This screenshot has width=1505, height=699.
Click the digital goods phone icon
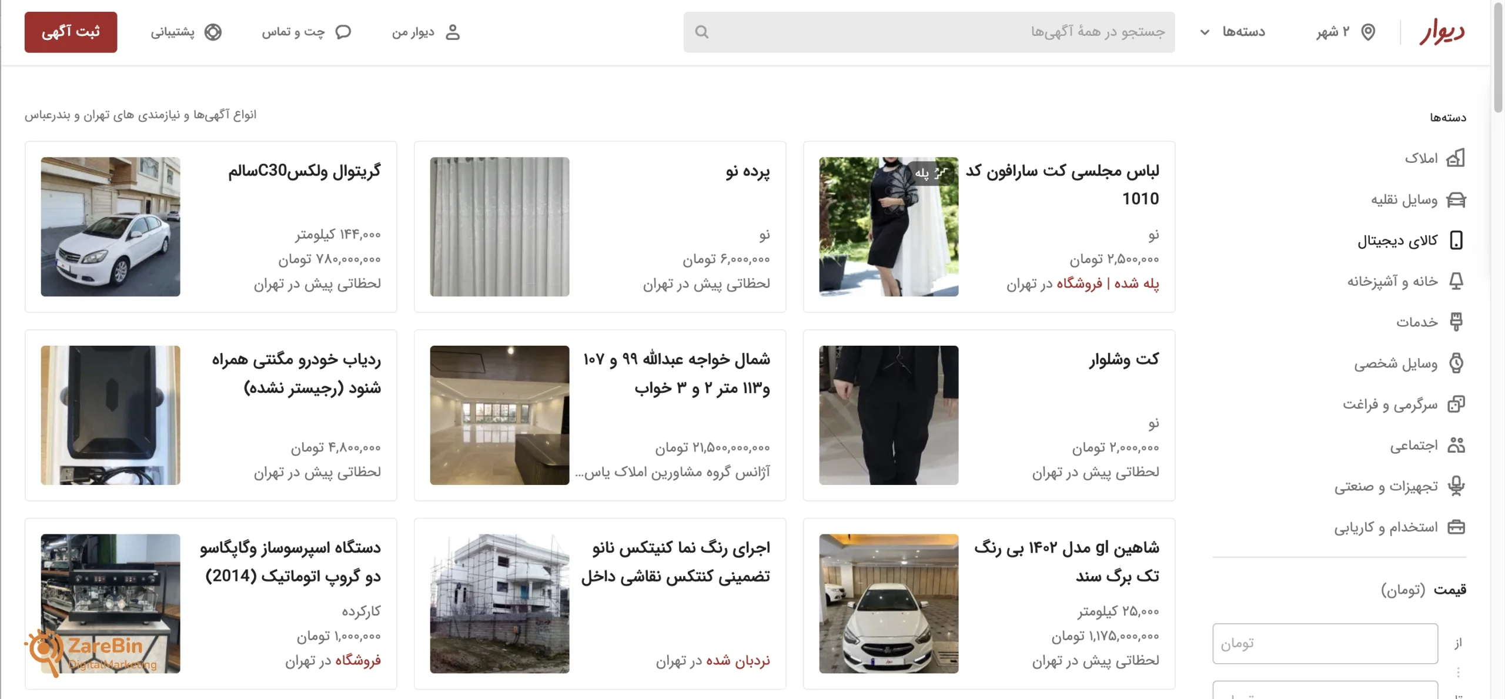[1456, 240]
